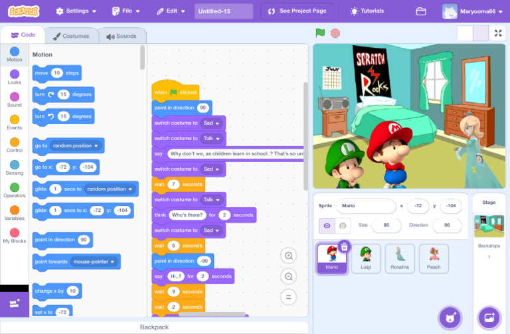This screenshot has height=334, width=510.
Task: Open the Looks blocks category
Action: 15,77
